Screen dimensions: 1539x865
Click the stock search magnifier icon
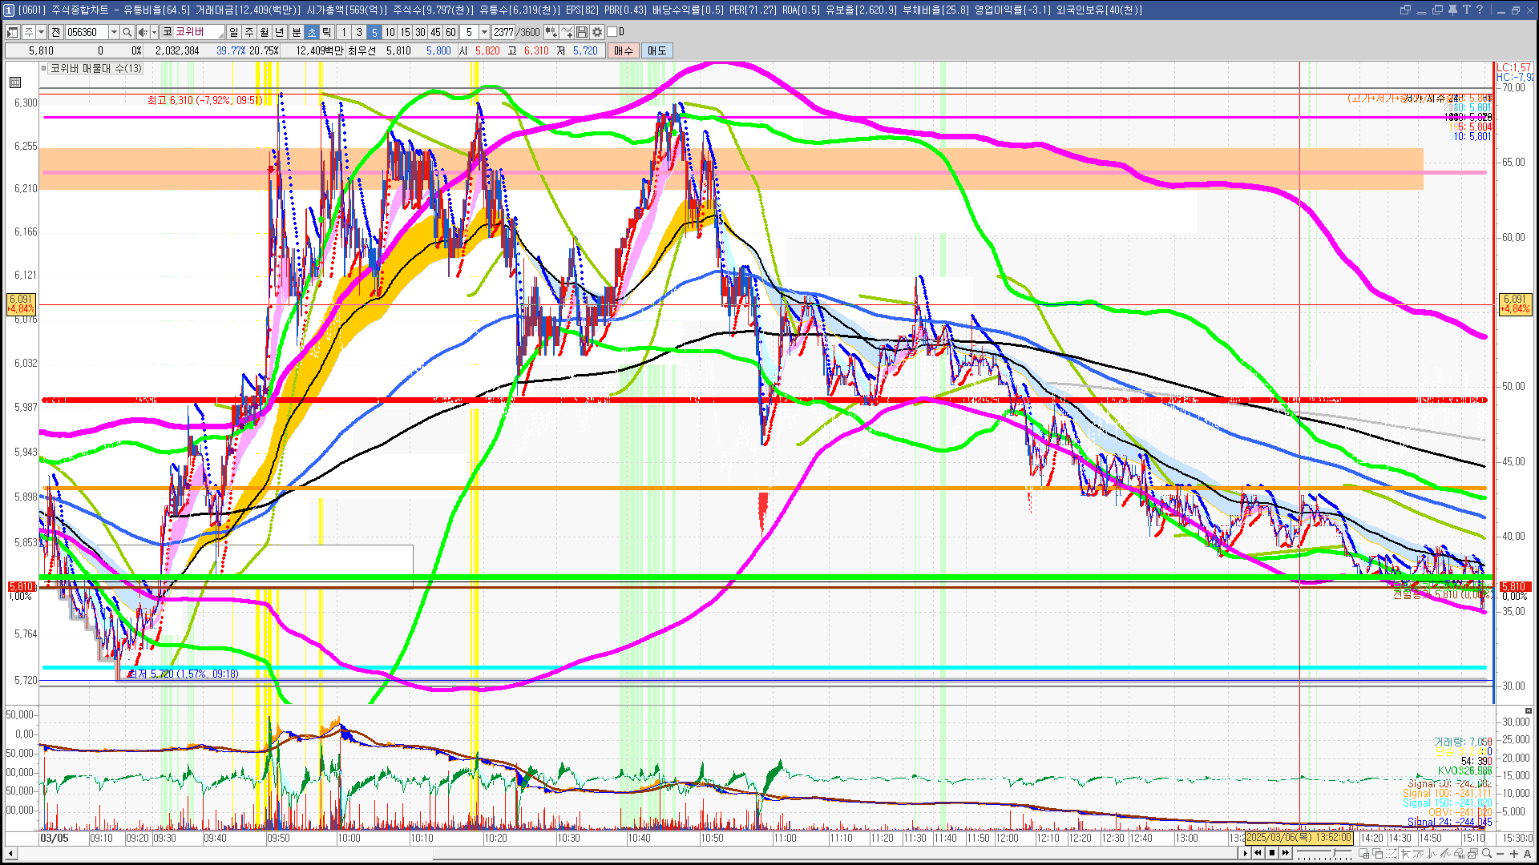(x=127, y=32)
